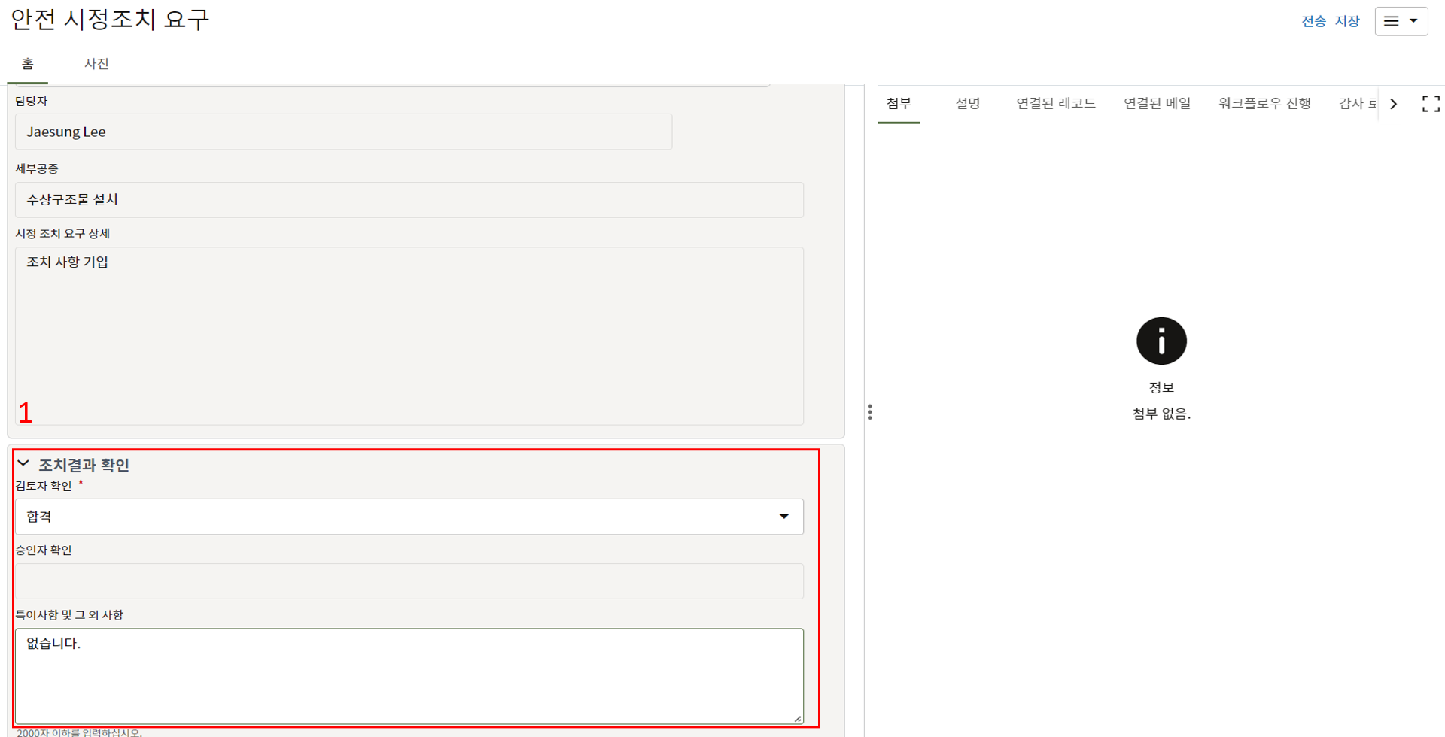1445x737 pixels.
Task: Open the 연결된 메일 tab
Action: [1157, 104]
